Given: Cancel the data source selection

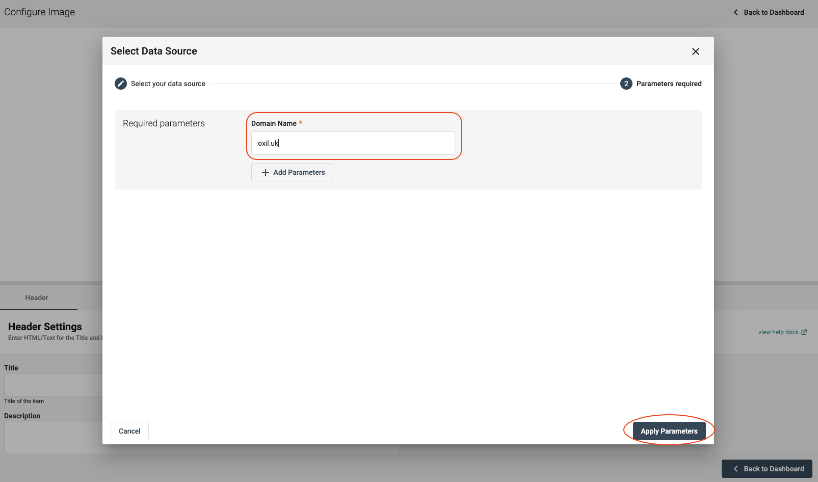Looking at the screenshot, I should 129,431.
